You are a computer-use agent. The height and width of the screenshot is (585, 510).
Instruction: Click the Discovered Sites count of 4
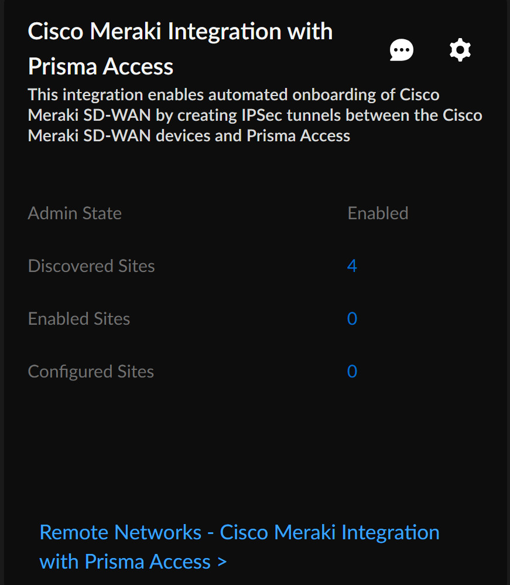click(352, 266)
